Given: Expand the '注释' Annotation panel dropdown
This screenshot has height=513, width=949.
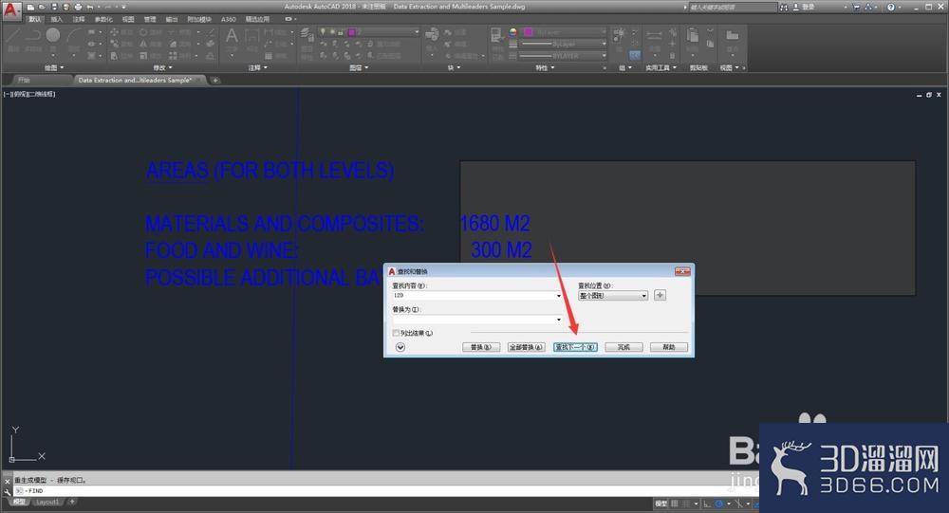Looking at the screenshot, I should [257, 67].
